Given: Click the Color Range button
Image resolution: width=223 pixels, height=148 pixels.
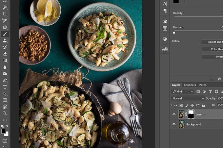Looking at the screenshot, I should (x=212, y=49).
